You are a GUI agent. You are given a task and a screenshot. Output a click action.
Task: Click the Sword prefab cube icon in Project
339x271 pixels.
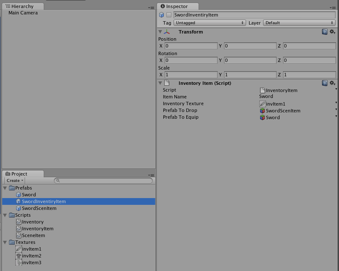click(18, 195)
